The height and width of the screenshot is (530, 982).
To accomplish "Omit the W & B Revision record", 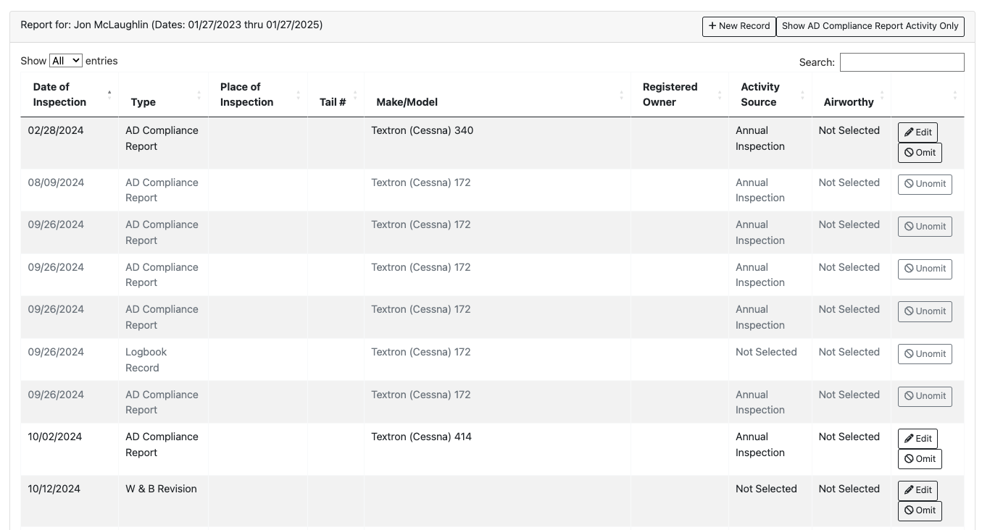I will click(919, 510).
